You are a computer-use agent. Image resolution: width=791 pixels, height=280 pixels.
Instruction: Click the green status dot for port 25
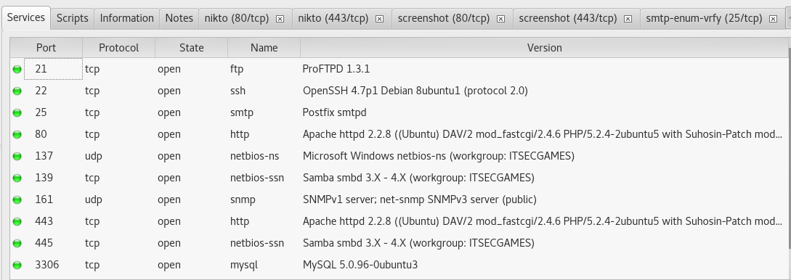coord(17,113)
